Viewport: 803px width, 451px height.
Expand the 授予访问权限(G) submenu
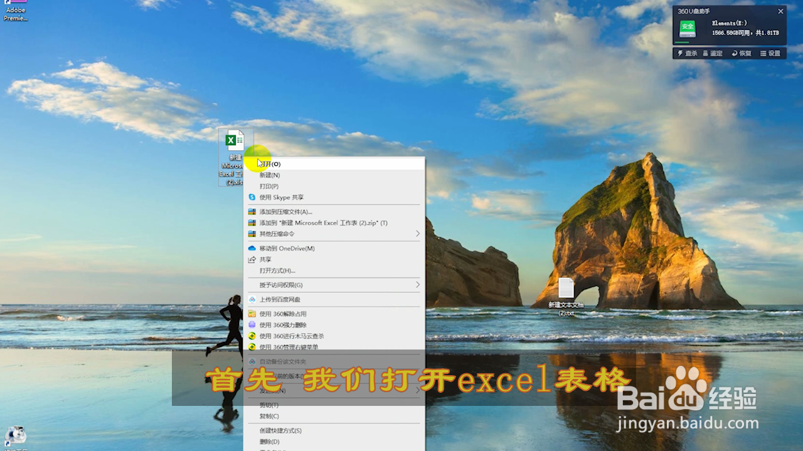pyautogui.click(x=334, y=285)
